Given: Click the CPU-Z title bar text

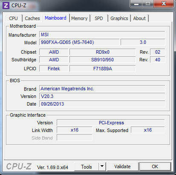Looking at the screenshot, I should tap(19, 6).
